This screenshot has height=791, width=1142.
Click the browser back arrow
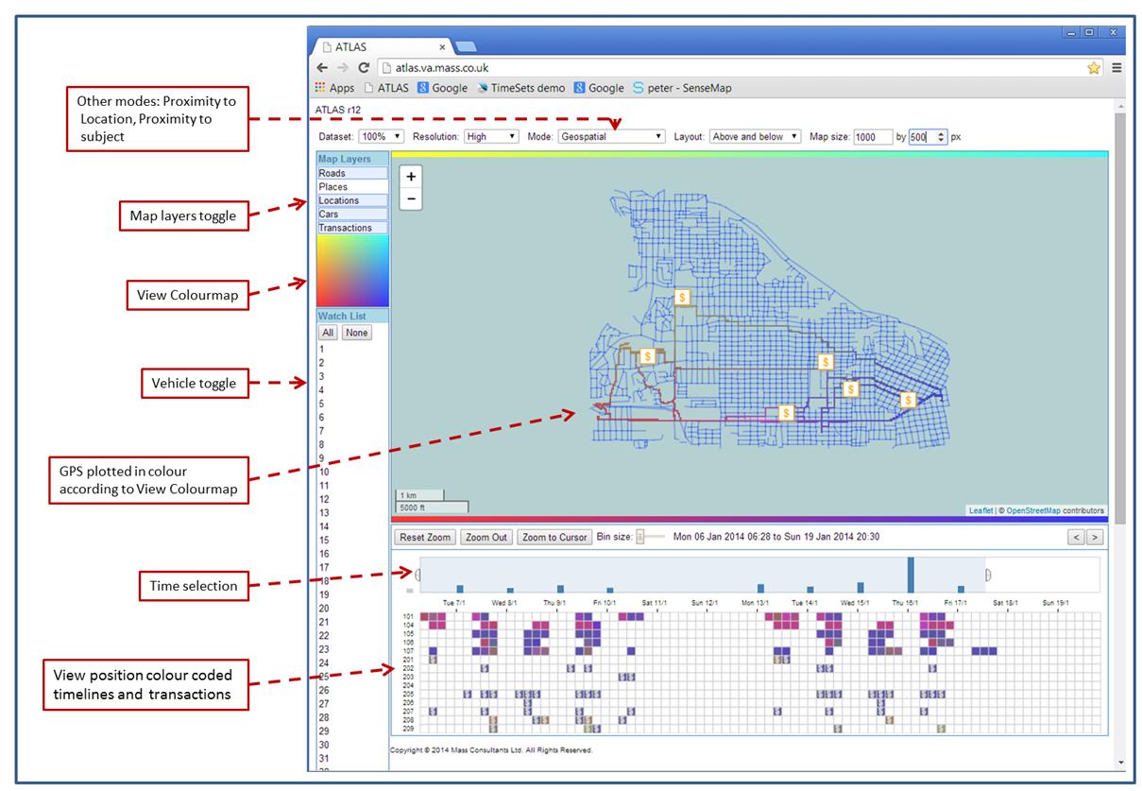[322, 68]
